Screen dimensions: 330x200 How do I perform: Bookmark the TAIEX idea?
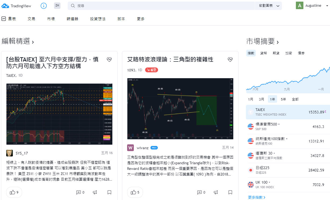coord(109,192)
